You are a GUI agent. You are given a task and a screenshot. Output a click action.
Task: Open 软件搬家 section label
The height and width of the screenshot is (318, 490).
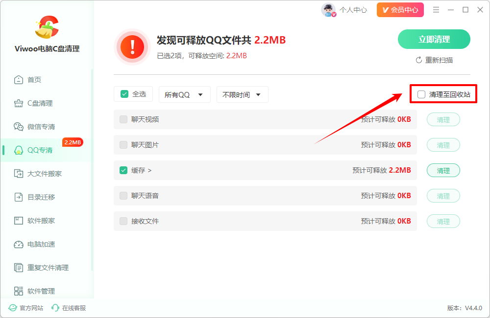[41, 221]
